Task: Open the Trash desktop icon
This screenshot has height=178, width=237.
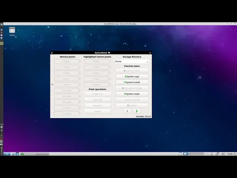Action: point(12,31)
